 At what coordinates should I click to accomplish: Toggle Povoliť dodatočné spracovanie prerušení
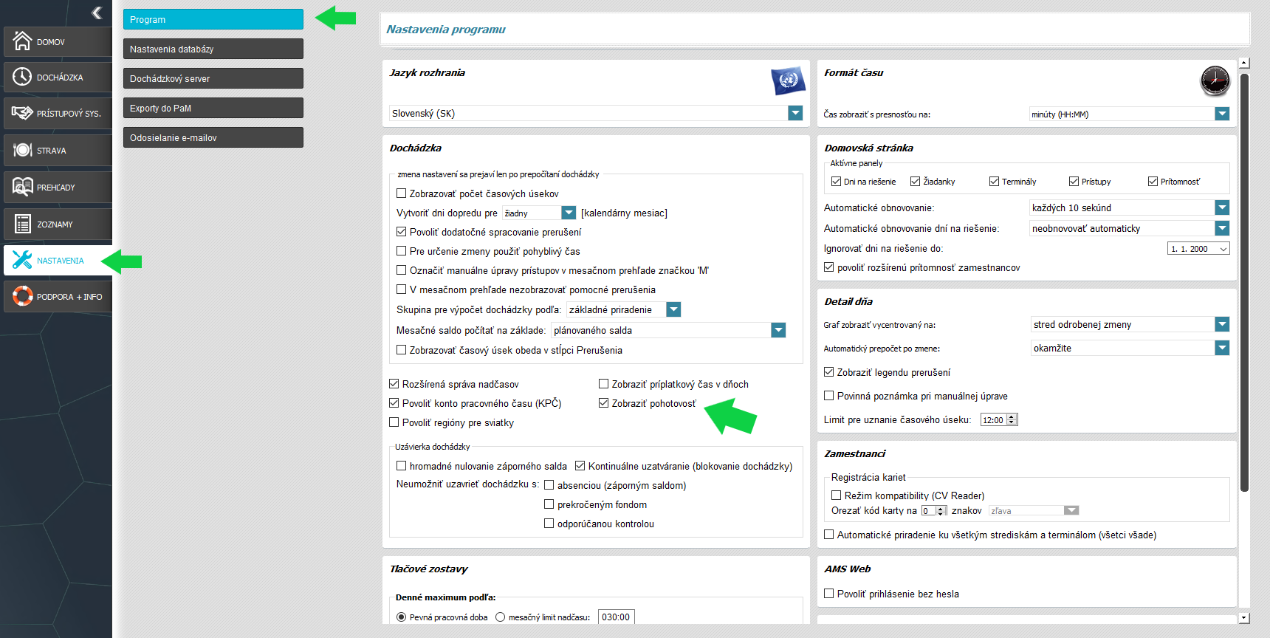pyautogui.click(x=402, y=232)
